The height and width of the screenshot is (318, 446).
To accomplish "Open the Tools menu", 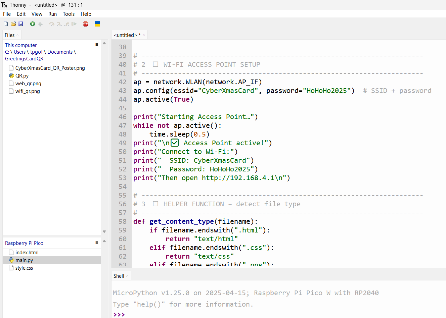I will [69, 14].
